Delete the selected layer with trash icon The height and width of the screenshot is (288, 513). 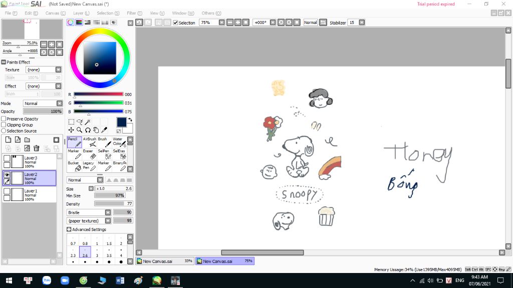tap(37, 148)
